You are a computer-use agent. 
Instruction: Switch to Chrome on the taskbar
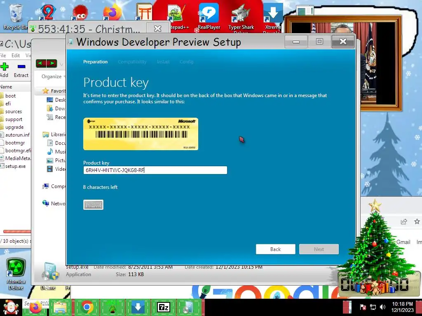(x=87, y=307)
